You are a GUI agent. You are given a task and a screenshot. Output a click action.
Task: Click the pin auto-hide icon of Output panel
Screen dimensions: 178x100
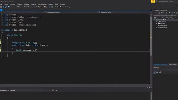[x=149, y=88]
